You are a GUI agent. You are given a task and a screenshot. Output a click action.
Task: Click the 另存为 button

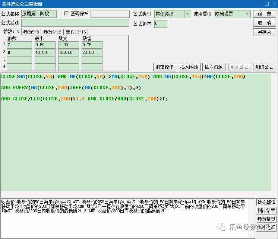click(x=264, y=32)
